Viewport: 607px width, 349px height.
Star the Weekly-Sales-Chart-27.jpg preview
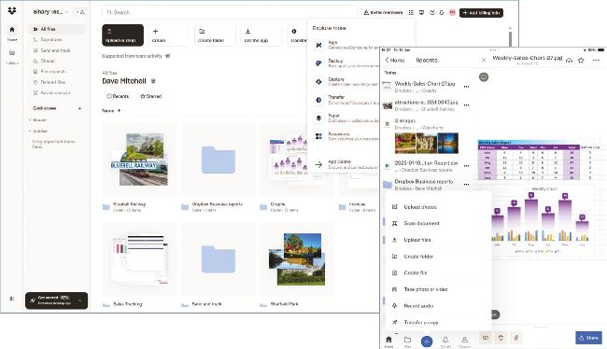click(581, 61)
